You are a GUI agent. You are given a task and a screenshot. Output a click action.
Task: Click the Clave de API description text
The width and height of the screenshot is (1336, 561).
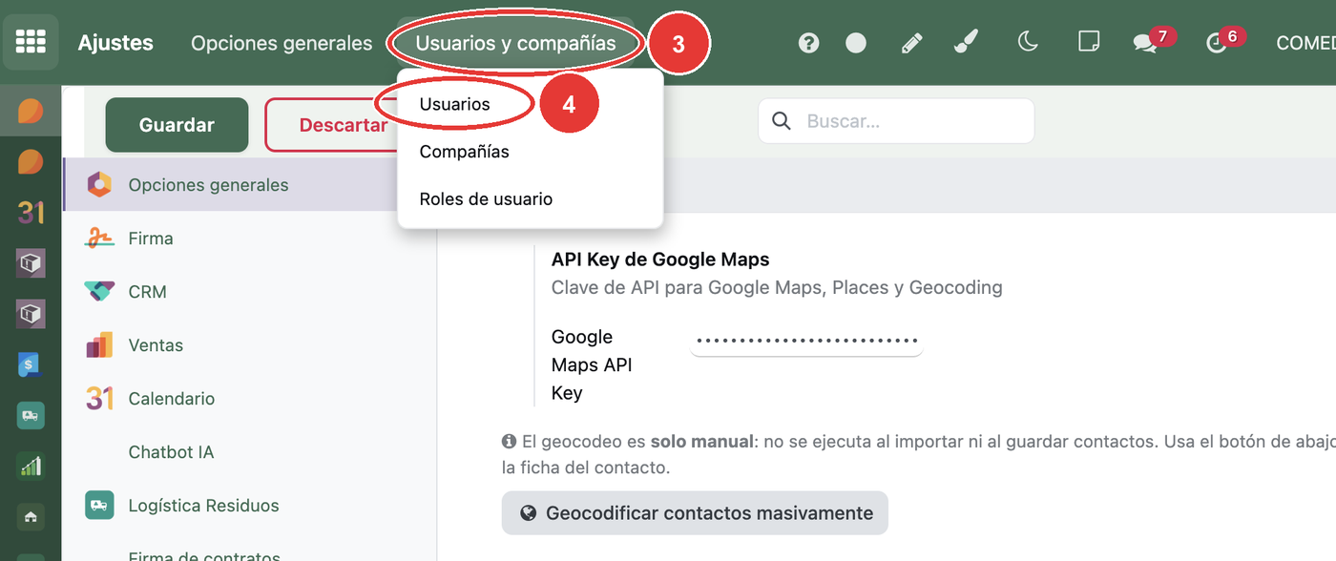[x=777, y=287]
